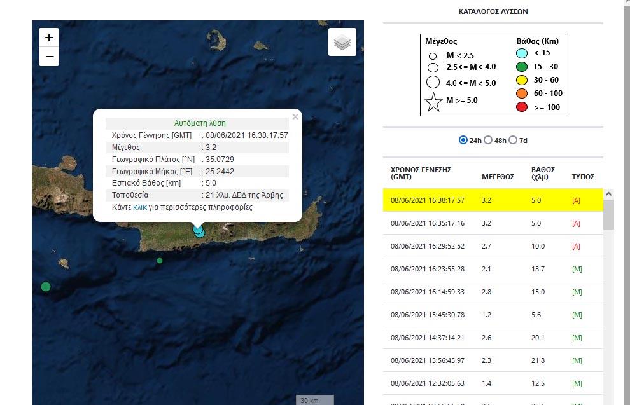Zoom in on the map
Screen dimensions: 630x405
tap(49, 38)
